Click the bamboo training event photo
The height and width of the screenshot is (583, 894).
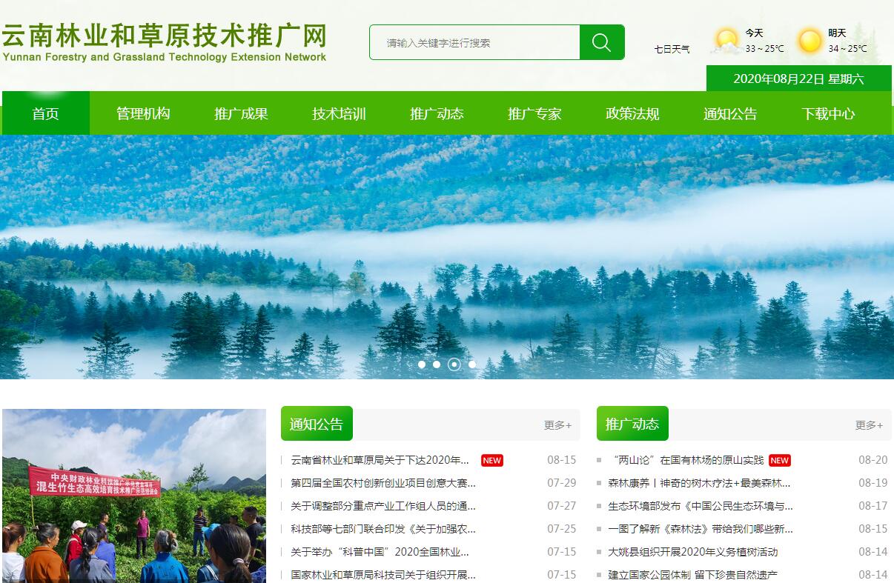coord(134,496)
